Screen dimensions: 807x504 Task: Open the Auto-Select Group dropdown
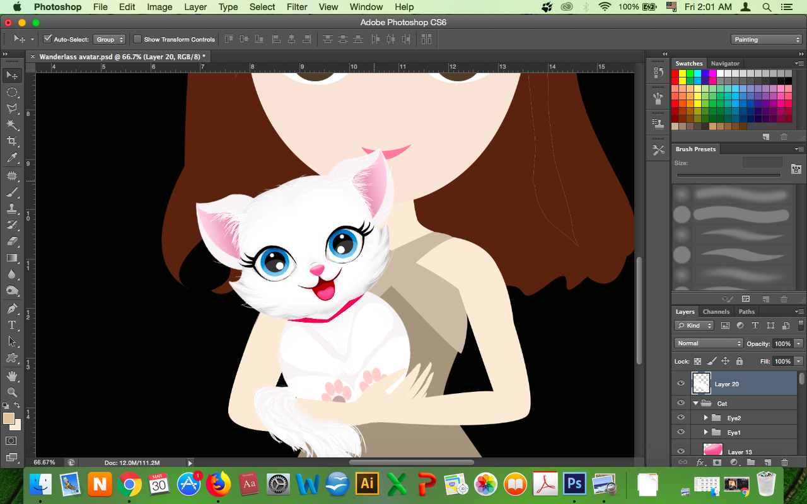click(x=110, y=39)
